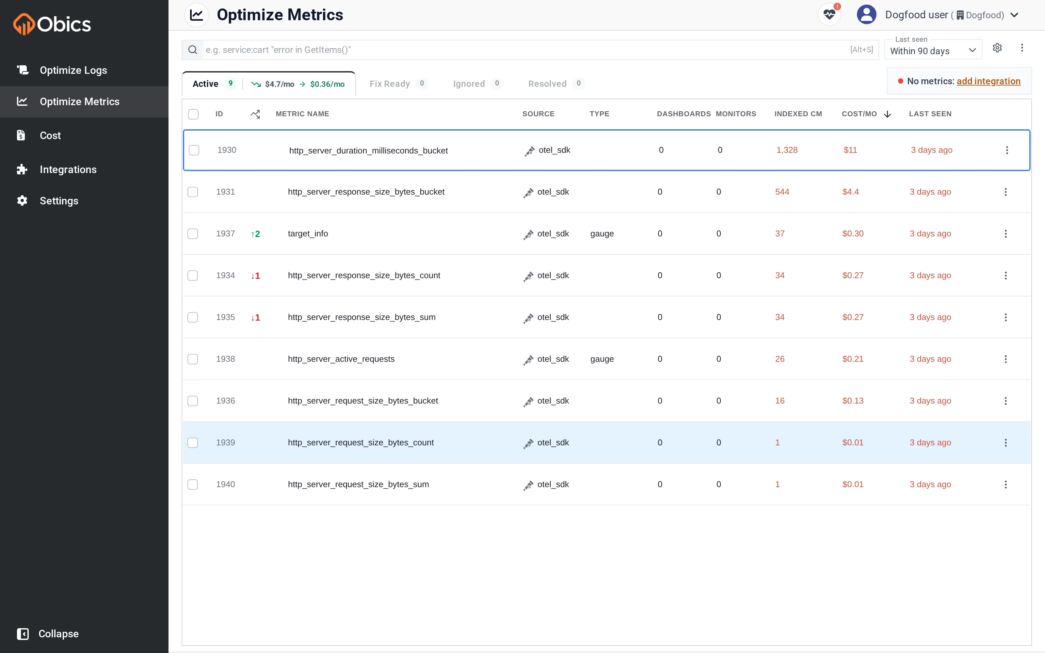
Task: Click otel_sdk source icon in row 1931
Action: (x=528, y=193)
